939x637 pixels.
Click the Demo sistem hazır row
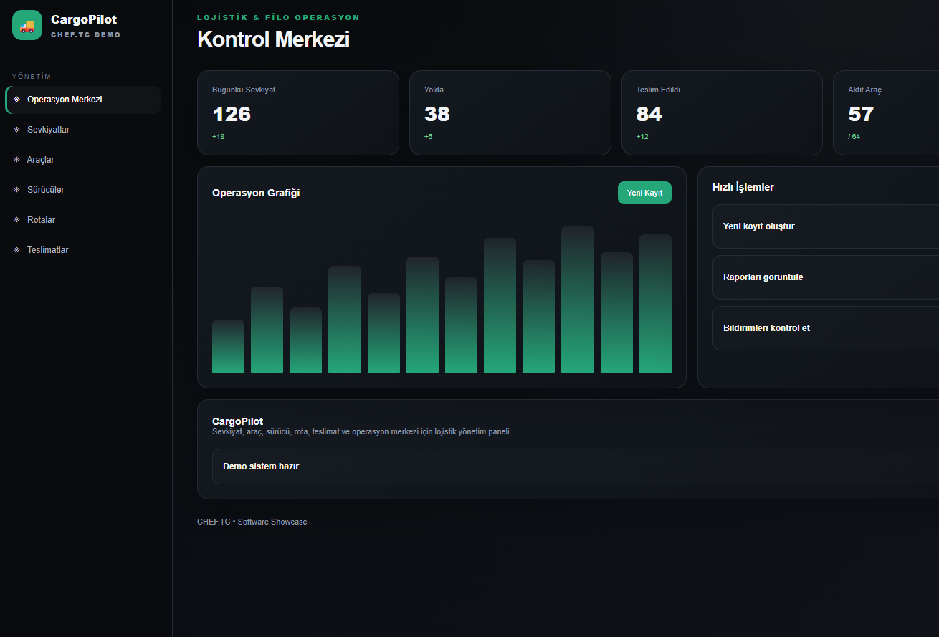point(576,466)
